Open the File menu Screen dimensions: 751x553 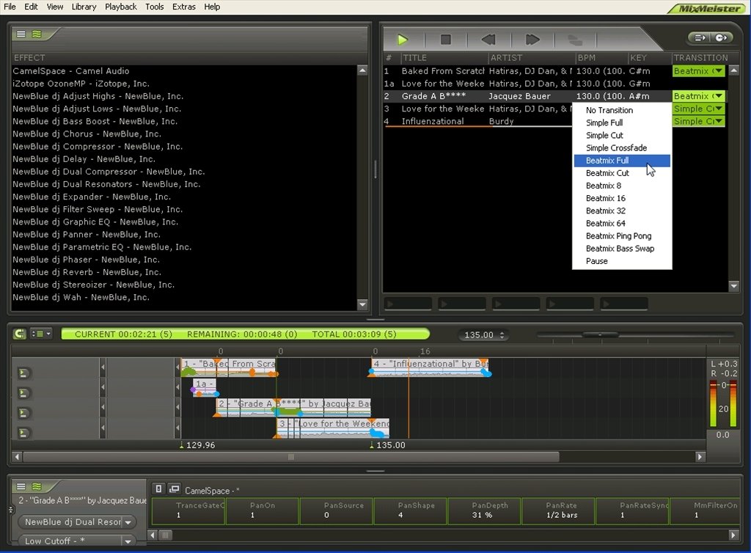[x=10, y=7]
